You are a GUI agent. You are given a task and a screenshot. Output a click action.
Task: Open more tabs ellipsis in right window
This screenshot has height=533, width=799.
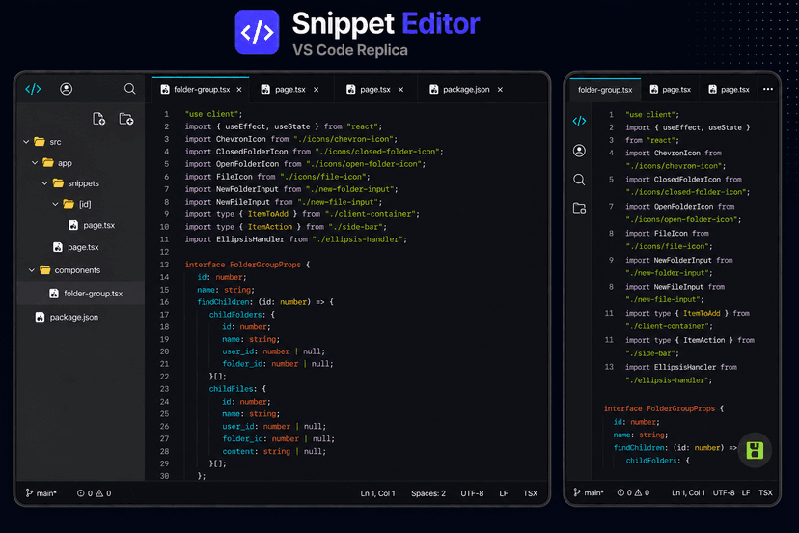pos(768,89)
